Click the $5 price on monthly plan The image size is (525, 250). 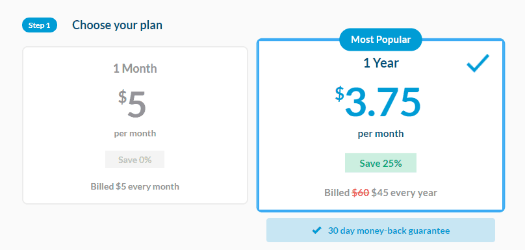point(133,104)
